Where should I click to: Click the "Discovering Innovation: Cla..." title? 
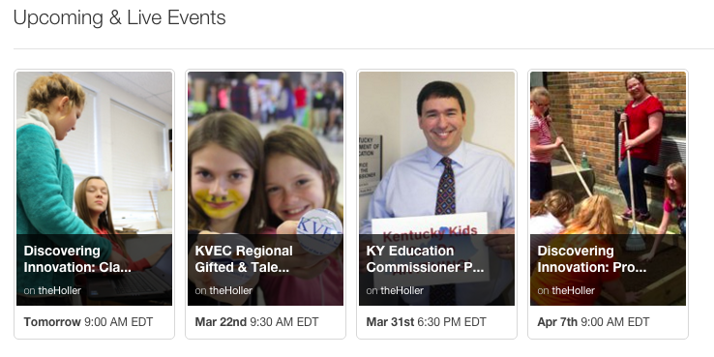click(x=77, y=259)
